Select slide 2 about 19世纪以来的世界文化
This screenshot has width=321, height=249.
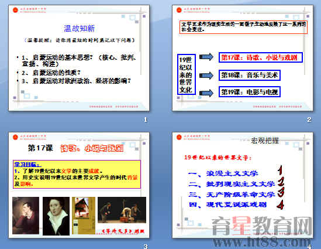(x=243, y=58)
